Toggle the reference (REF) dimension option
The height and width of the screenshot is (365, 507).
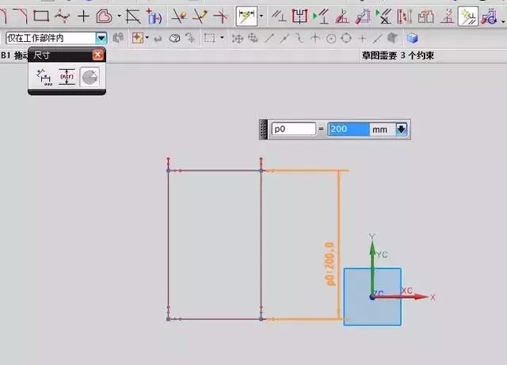(67, 77)
